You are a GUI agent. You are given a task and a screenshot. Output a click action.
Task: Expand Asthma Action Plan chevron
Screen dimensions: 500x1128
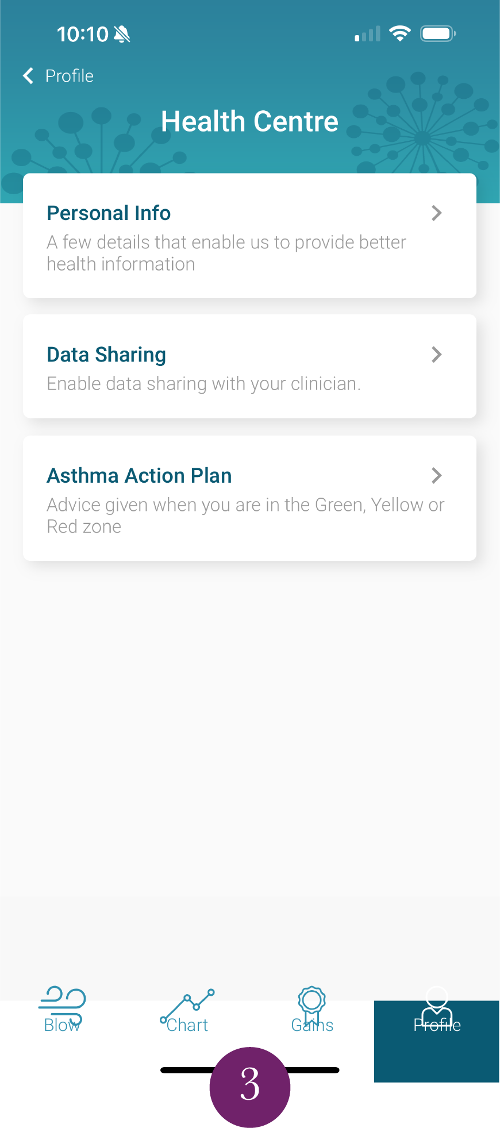437,475
